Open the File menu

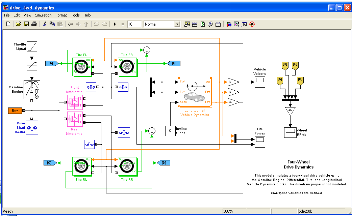[x=7, y=15]
